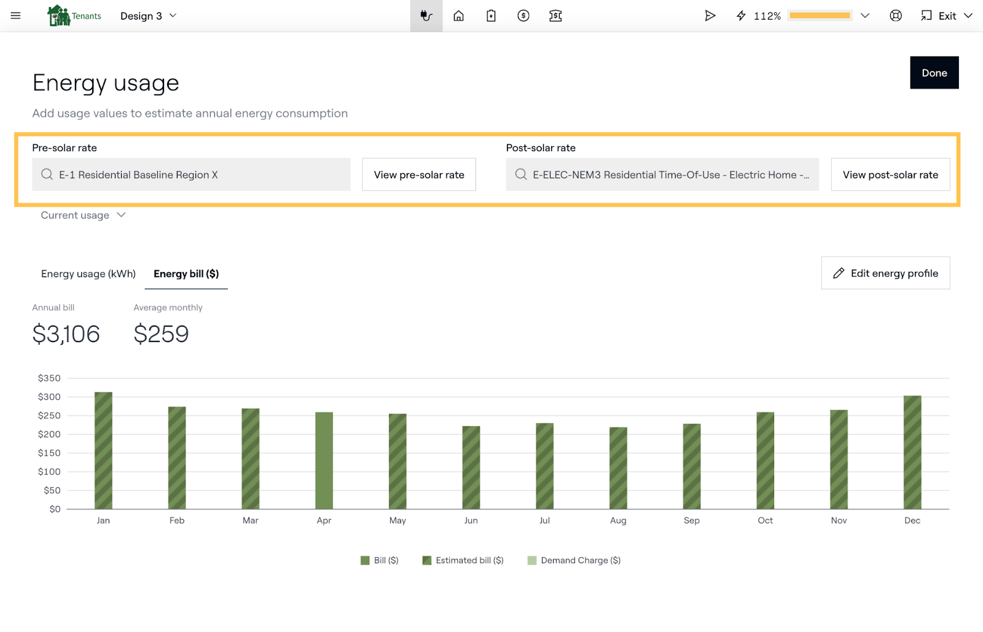Open the help lifebuoy icon
This screenshot has height=632, width=983.
(x=896, y=16)
